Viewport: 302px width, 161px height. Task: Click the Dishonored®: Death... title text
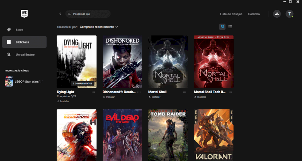coord(119,92)
